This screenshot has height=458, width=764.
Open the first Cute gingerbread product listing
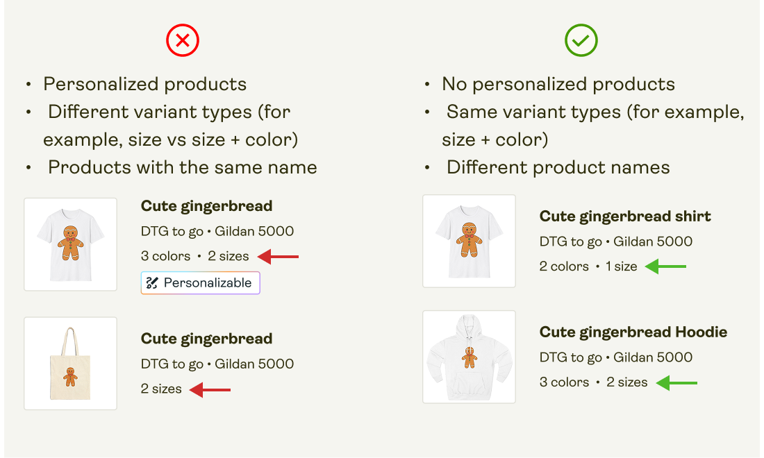coord(206,205)
